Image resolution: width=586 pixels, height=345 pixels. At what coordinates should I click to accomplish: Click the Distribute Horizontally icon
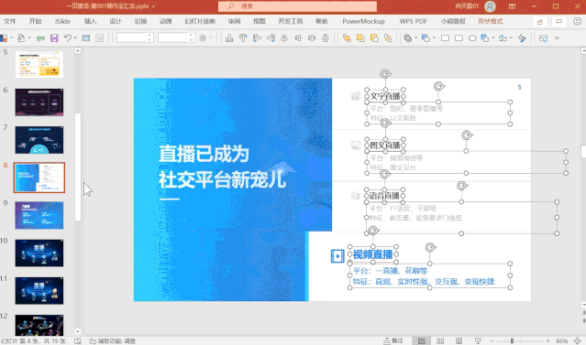(312, 38)
